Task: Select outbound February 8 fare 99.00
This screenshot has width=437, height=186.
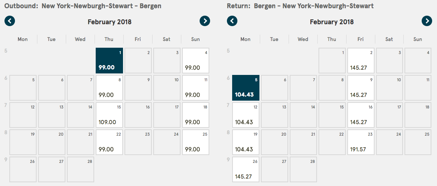Action: 109,88
